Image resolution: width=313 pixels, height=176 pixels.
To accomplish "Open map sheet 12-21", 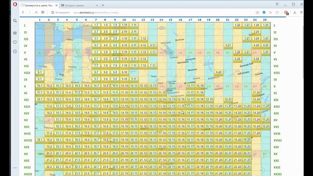I will [x=228, y=99].
